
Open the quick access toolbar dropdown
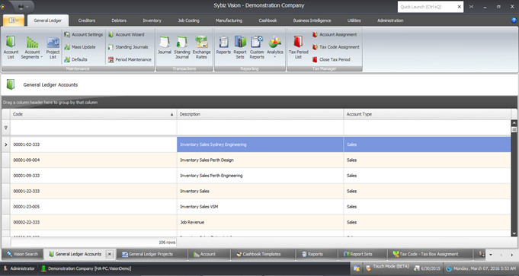tap(27, 7)
